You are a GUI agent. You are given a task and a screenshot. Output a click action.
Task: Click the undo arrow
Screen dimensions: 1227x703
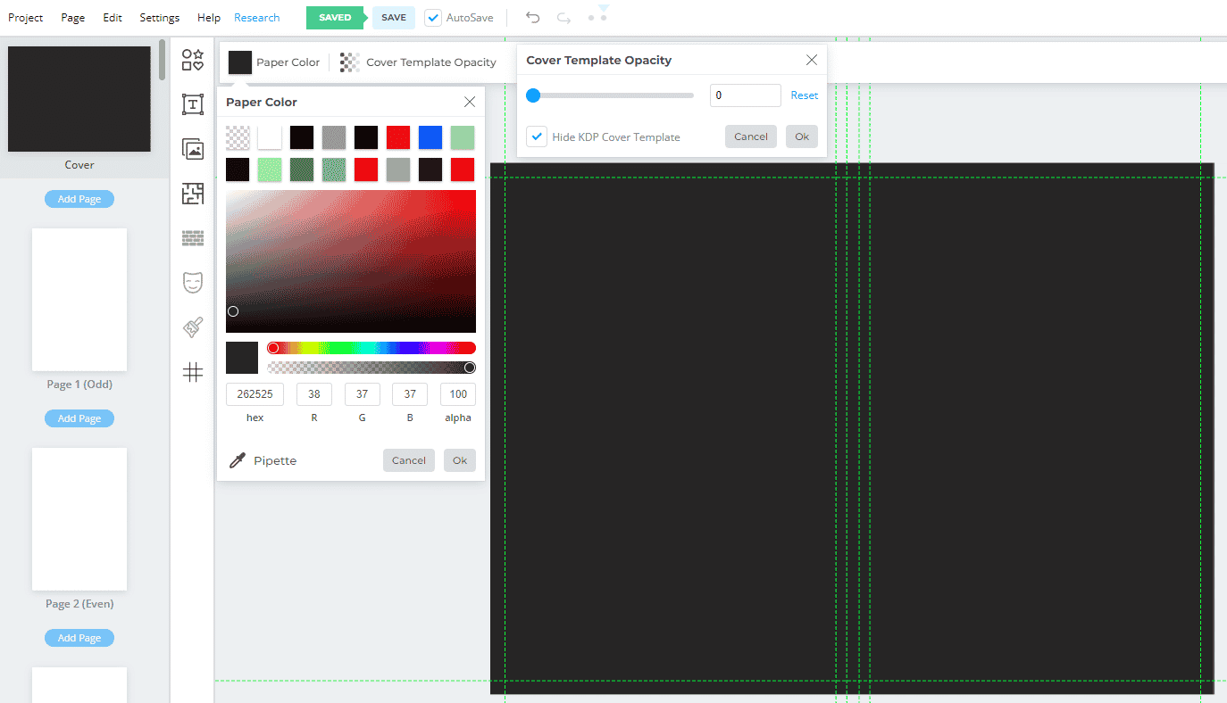[533, 18]
